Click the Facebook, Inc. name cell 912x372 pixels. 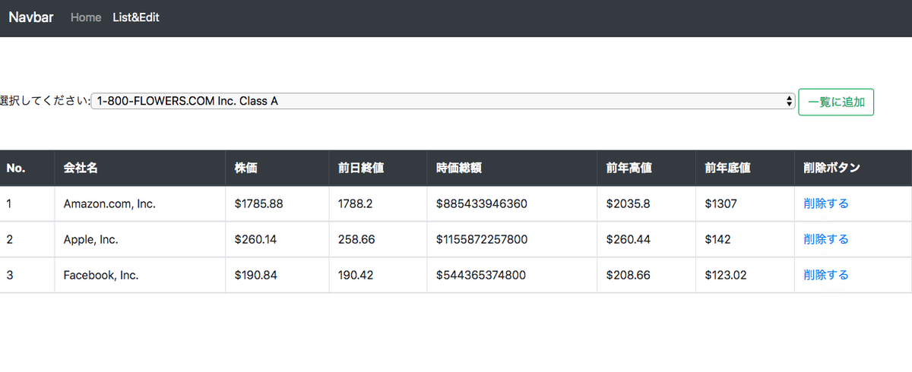click(x=101, y=275)
